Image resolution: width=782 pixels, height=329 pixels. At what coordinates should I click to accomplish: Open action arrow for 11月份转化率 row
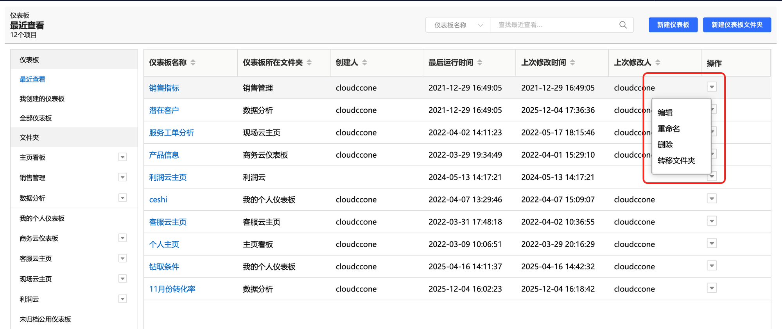point(712,288)
